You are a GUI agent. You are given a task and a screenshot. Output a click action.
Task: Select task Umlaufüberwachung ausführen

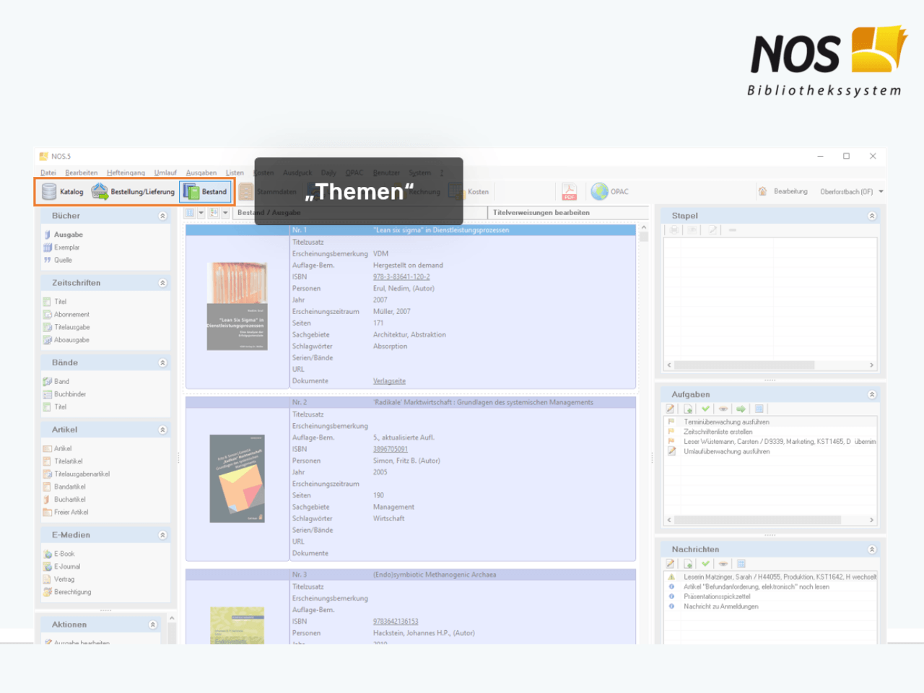[x=726, y=452]
